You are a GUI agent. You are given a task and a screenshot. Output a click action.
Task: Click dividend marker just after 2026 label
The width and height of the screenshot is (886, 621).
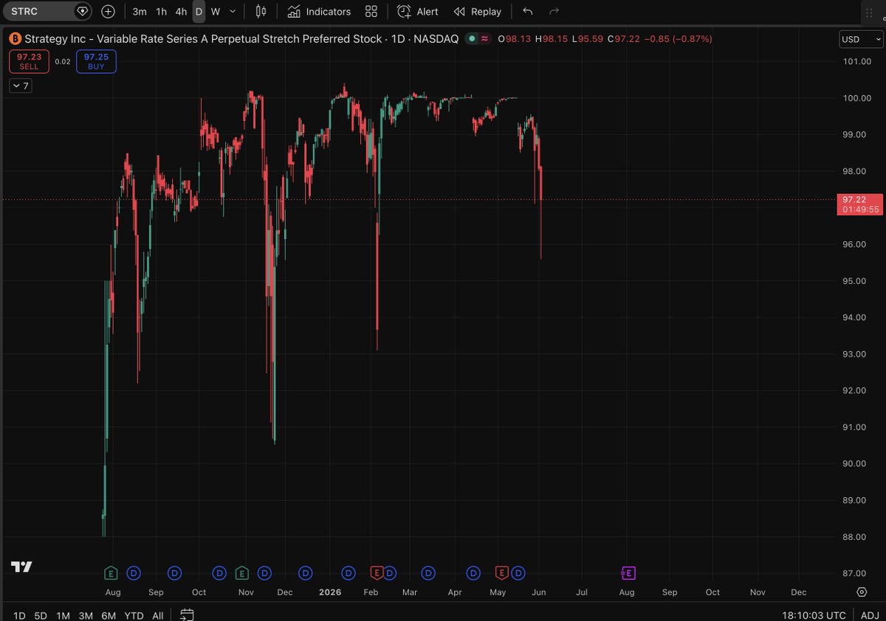348,573
